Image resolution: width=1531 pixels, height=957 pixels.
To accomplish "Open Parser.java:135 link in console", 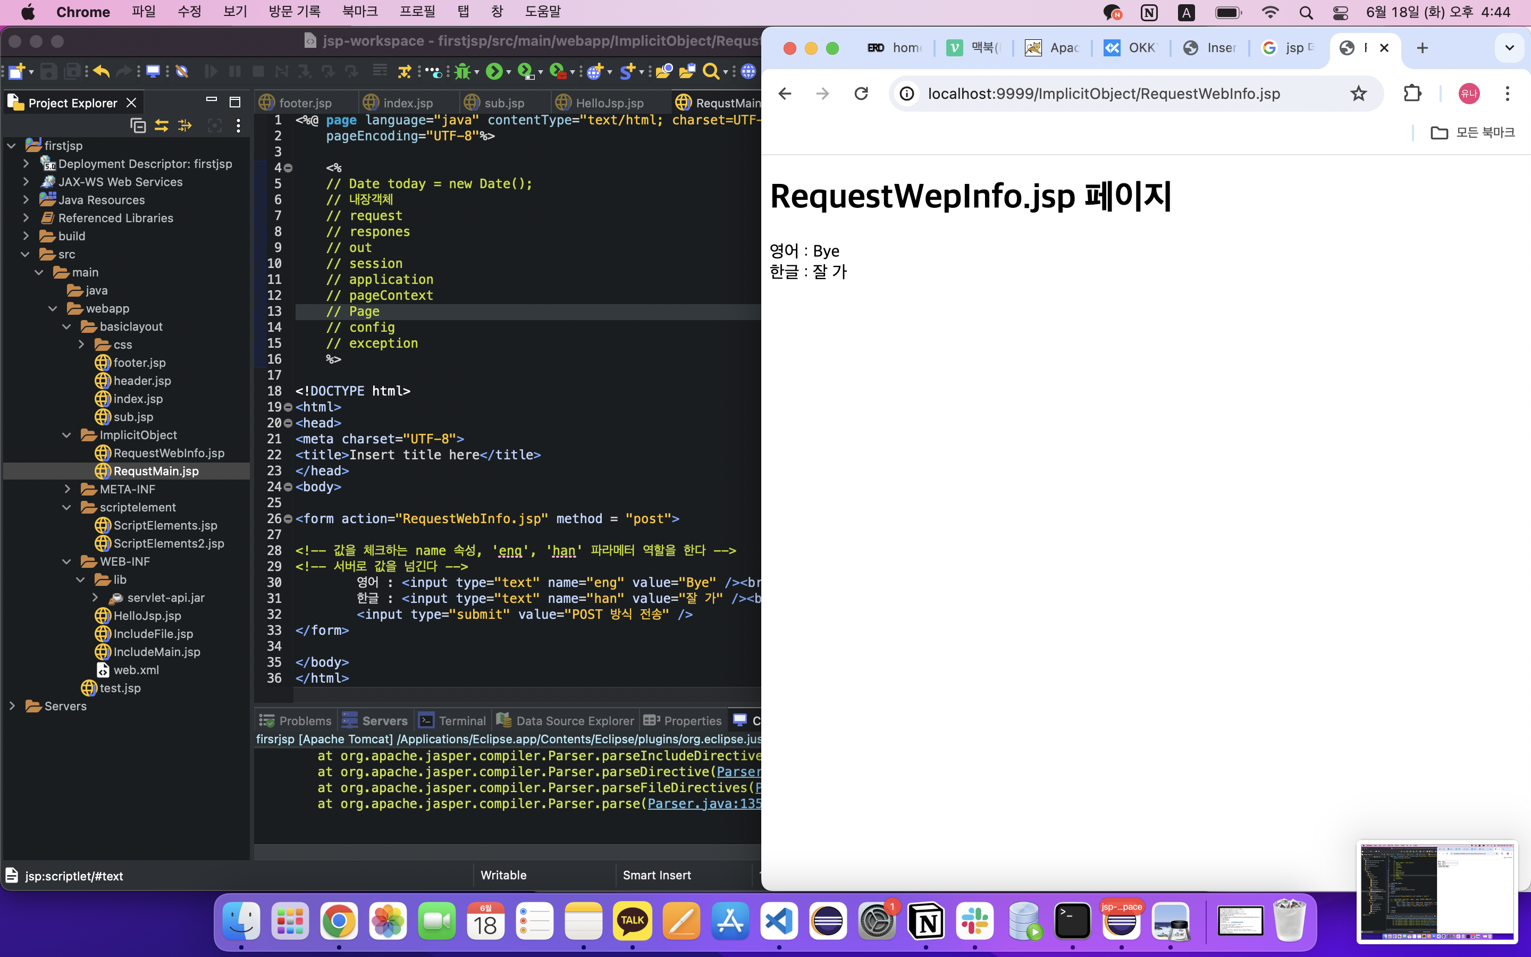I will click(x=703, y=803).
